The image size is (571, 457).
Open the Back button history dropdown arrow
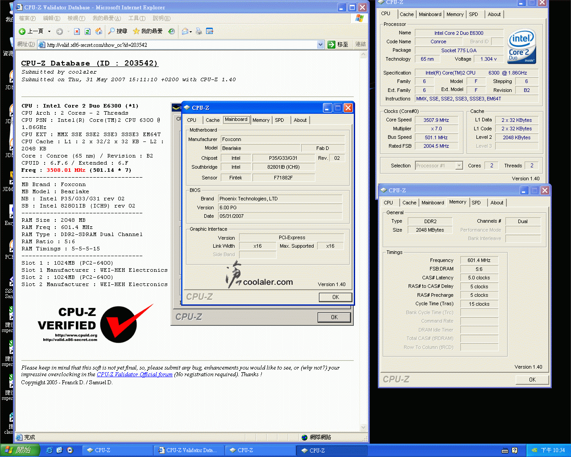(50, 32)
